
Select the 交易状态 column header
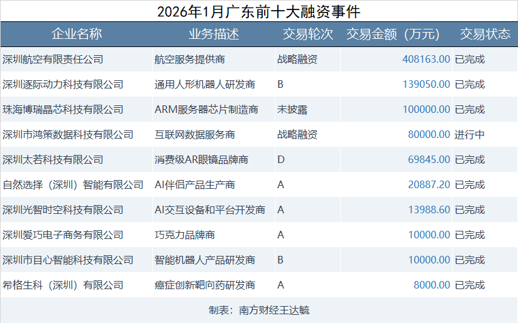coord(485,34)
